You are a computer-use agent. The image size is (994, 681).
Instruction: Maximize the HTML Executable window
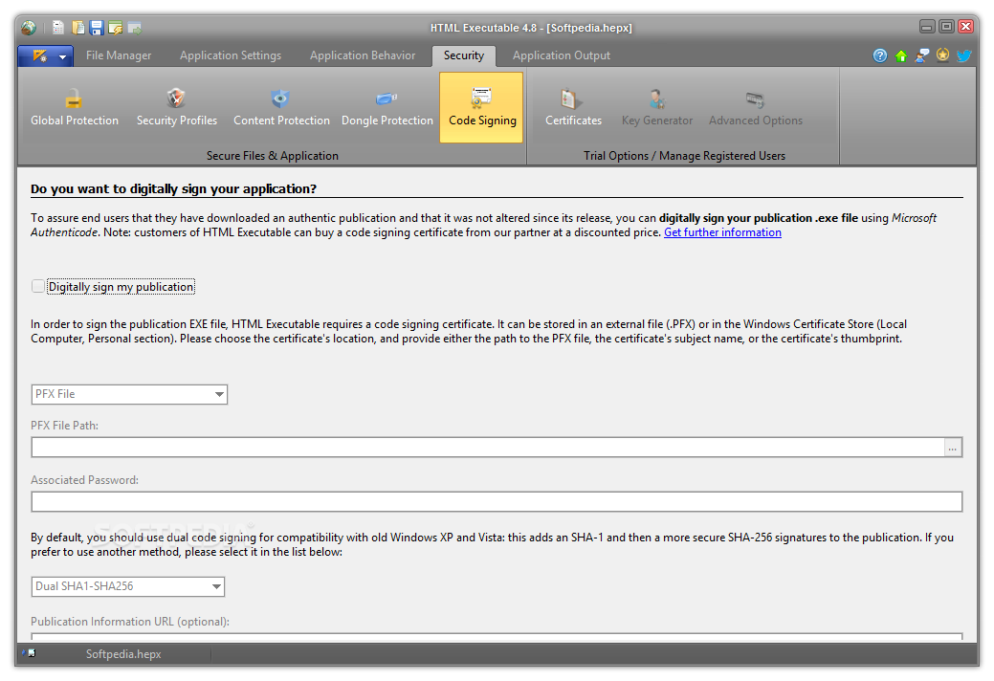tap(946, 27)
